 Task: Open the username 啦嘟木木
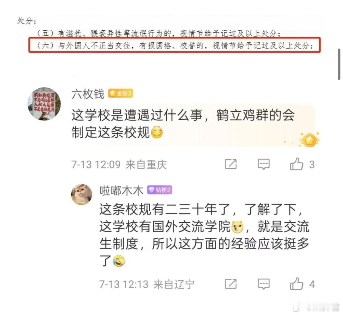tap(121, 190)
